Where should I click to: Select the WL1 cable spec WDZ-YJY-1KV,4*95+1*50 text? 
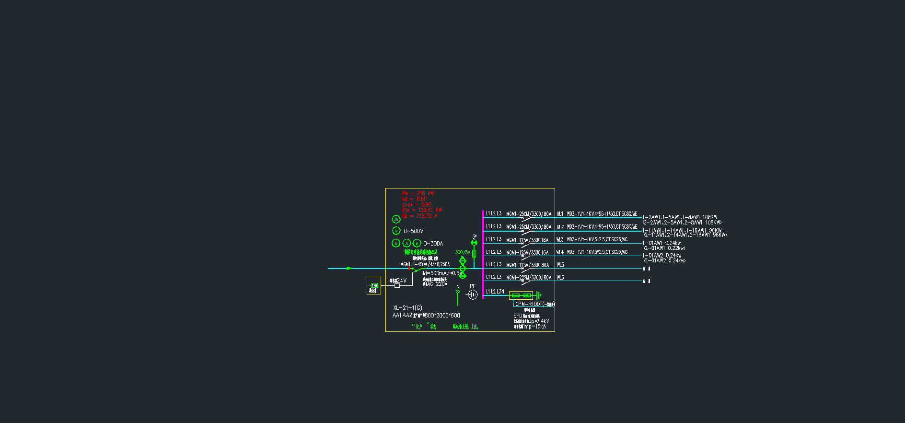point(602,214)
